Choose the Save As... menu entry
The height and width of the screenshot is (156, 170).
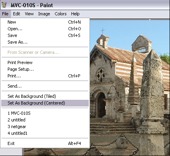[45, 42]
